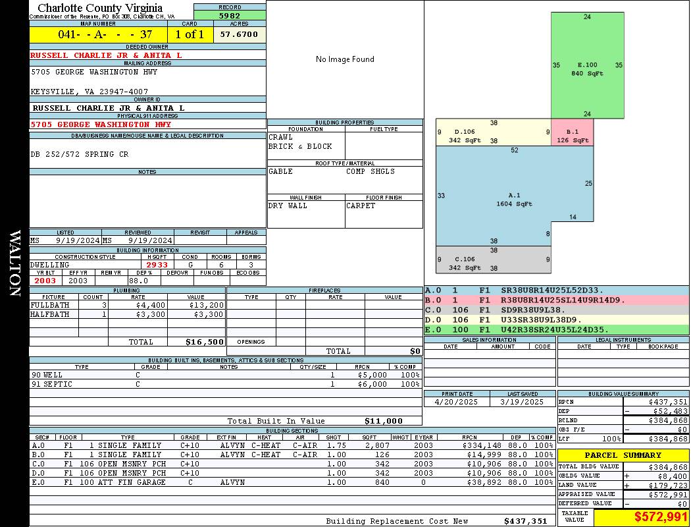The width and height of the screenshot is (691, 527).
Task: Select the E.0 ATT FIN GARAGE row
Action: pos(292,482)
